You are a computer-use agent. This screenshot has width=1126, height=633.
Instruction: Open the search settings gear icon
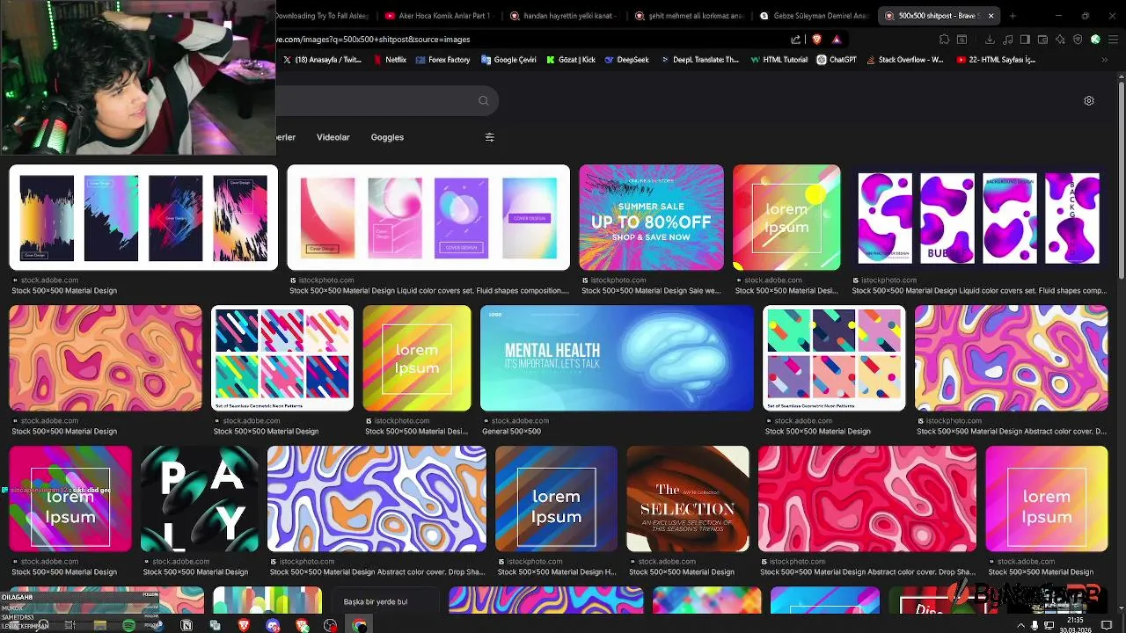1089,101
